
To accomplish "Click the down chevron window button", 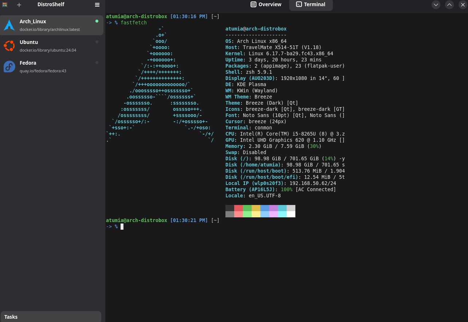I will (436, 5).
